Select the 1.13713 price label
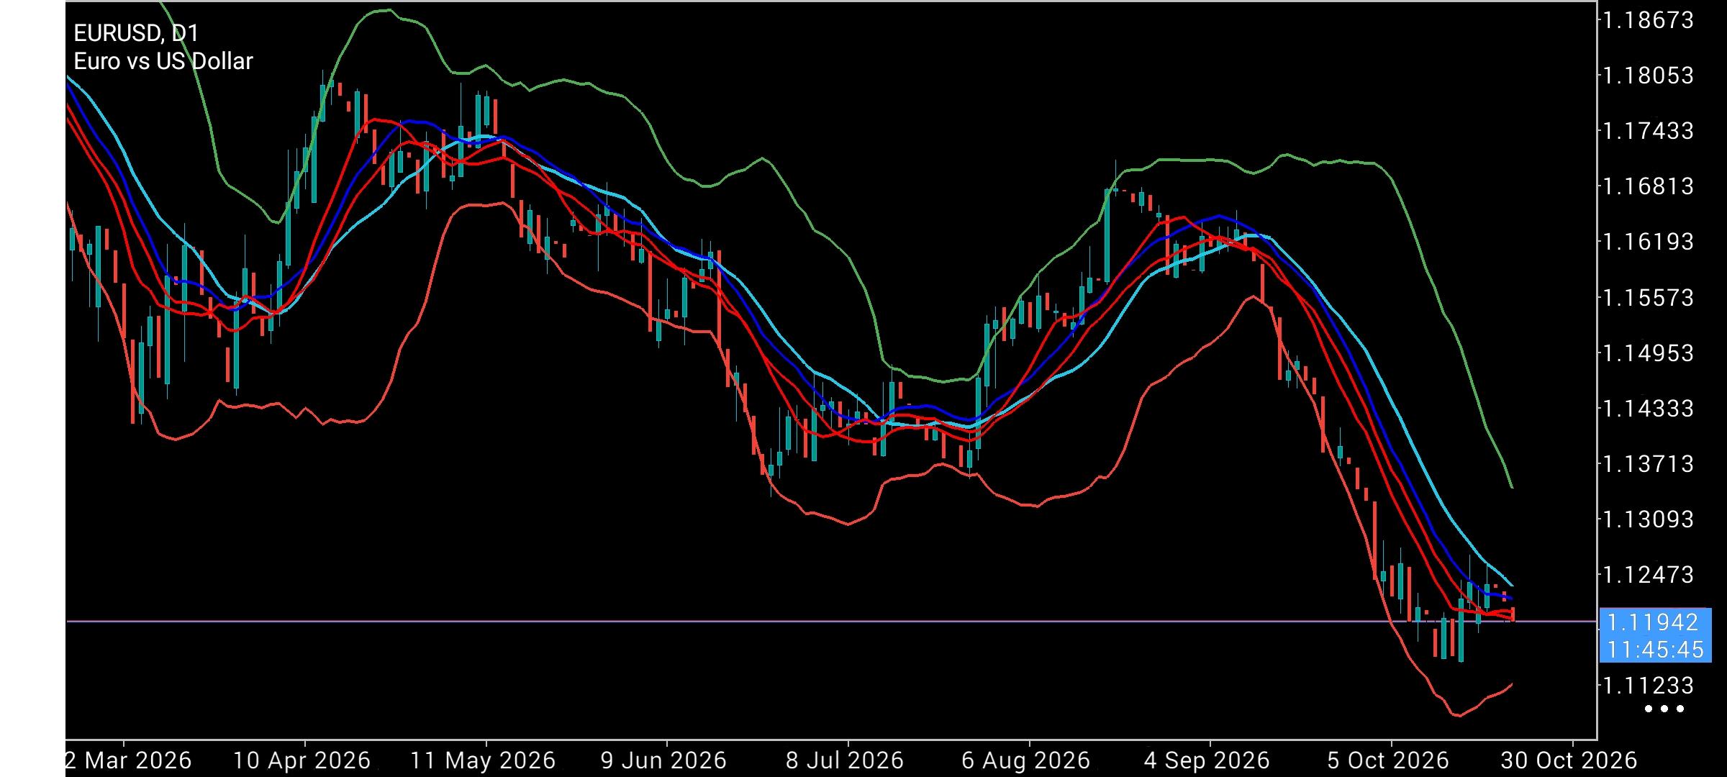 1647,464
